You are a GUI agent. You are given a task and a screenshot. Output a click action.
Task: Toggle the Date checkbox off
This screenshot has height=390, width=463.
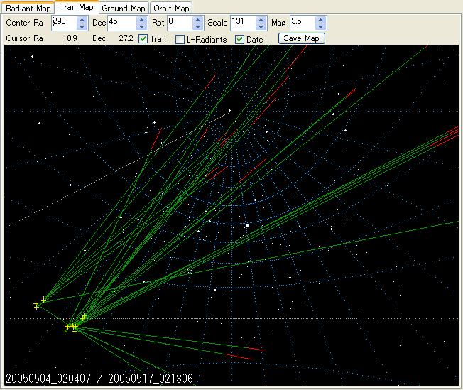[239, 39]
